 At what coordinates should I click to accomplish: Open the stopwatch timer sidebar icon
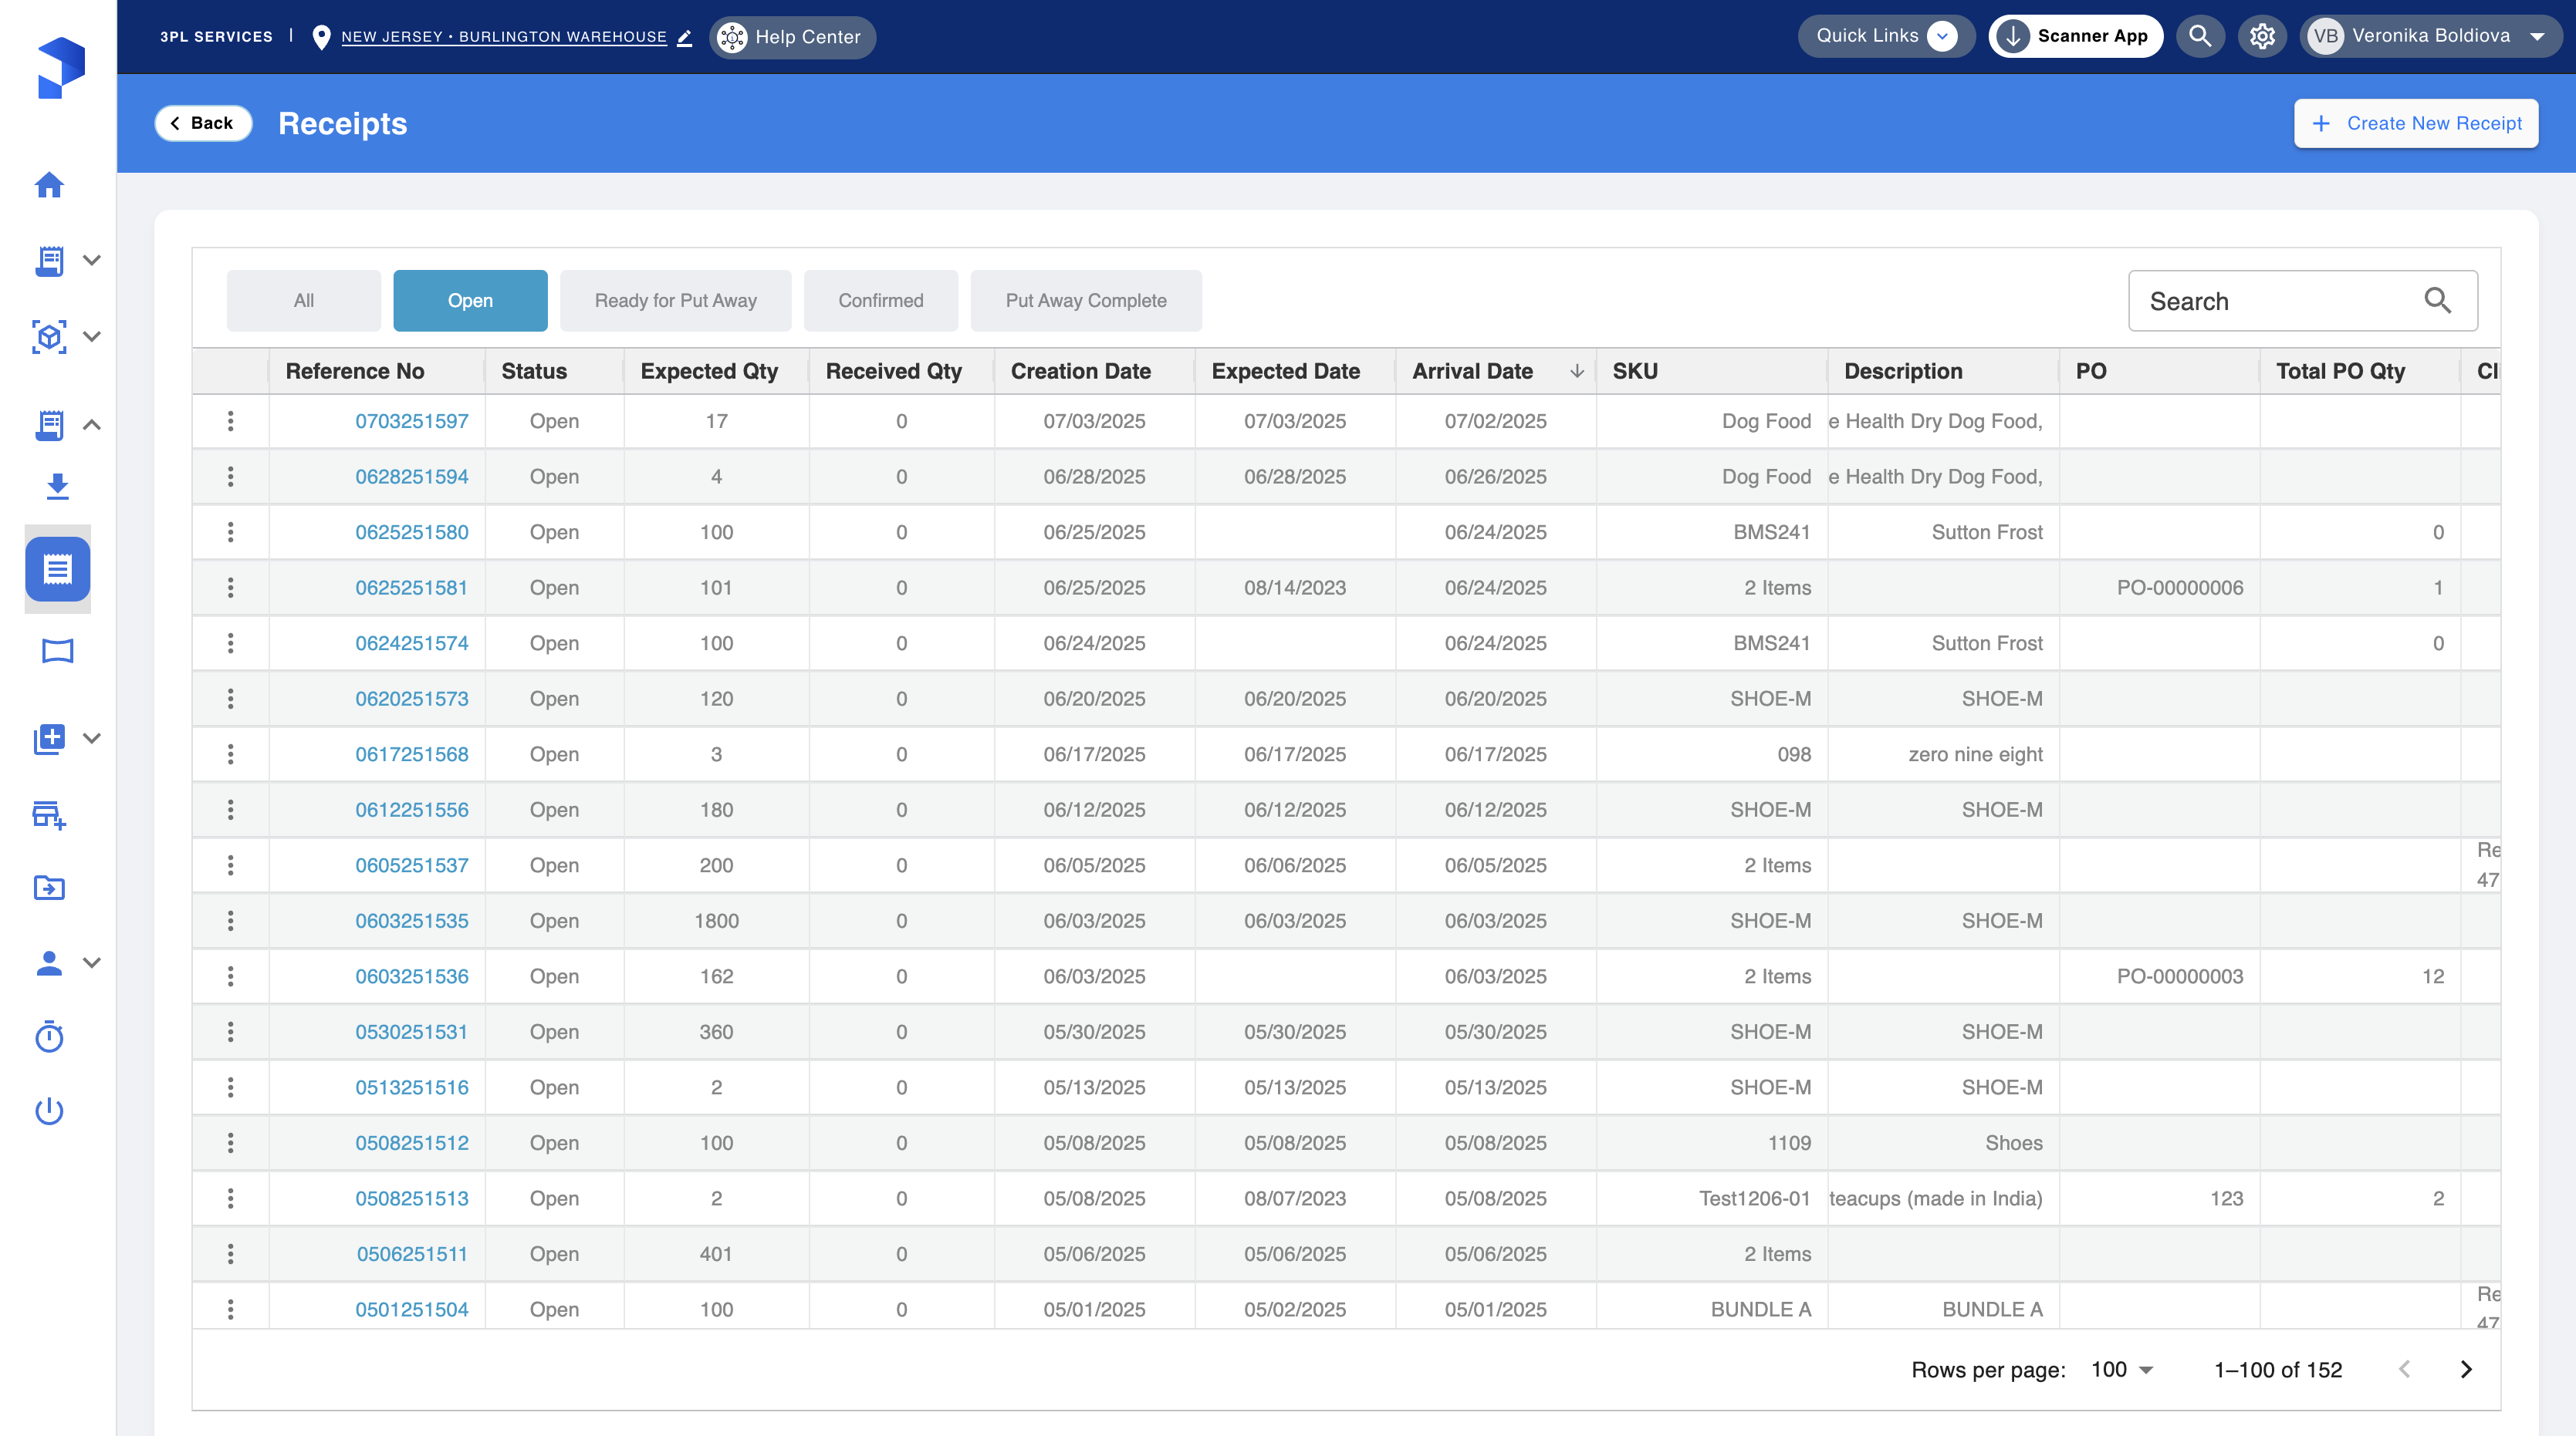click(x=49, y=1037)
